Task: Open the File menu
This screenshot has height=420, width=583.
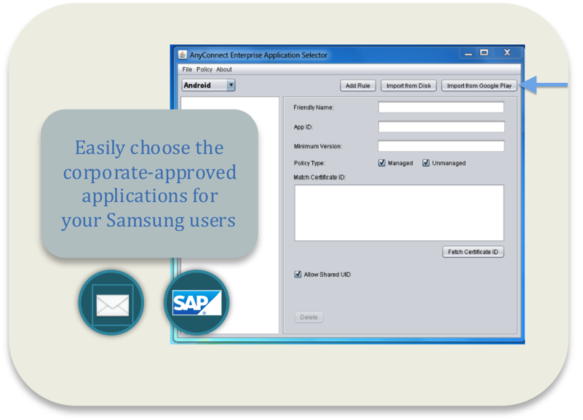Action: tap(187, 70)
